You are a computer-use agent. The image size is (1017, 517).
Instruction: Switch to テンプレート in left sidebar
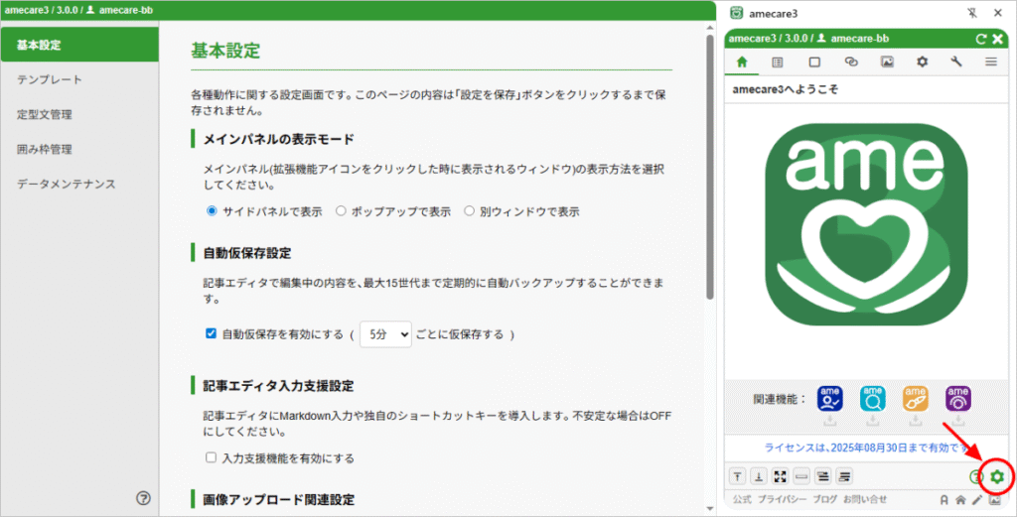tap(50, 79)
